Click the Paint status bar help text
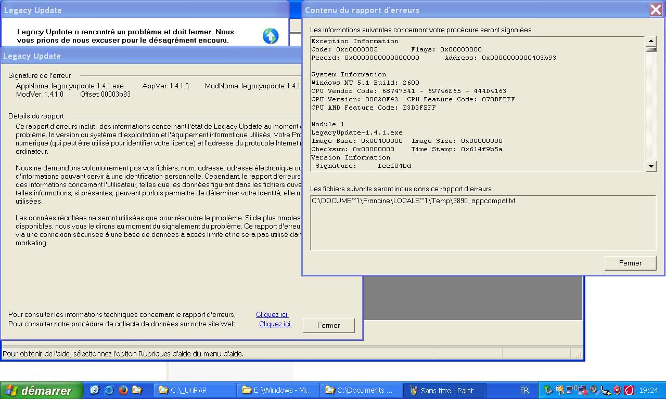The width and height of the screenshot is (666, 399). pyautogui.click(x=123, y=354)
